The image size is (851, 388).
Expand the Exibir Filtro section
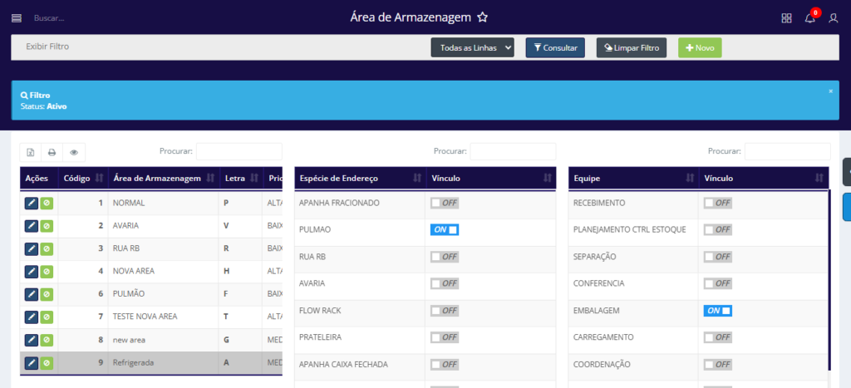47,47
